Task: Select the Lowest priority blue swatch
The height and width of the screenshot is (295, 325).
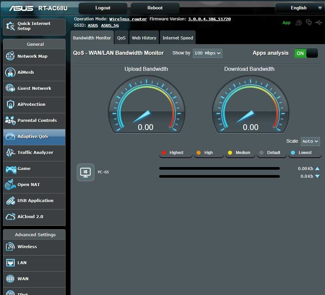Action: pos(293,153)
